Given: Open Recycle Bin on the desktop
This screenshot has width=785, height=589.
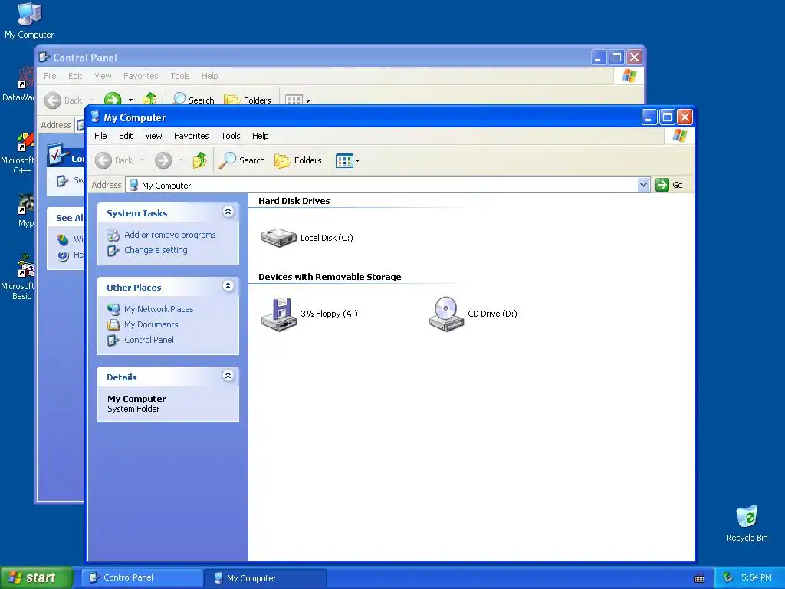Looking at the screenshot, I should click(x=747, y=524).
